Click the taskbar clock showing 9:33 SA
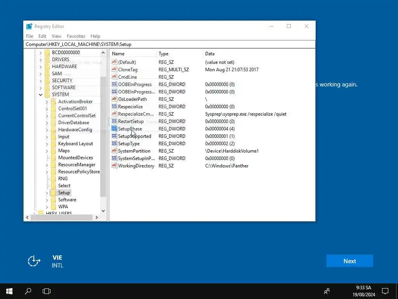This screenshot has height=299, width=398. pyautogui.click(x=364, y=291)
